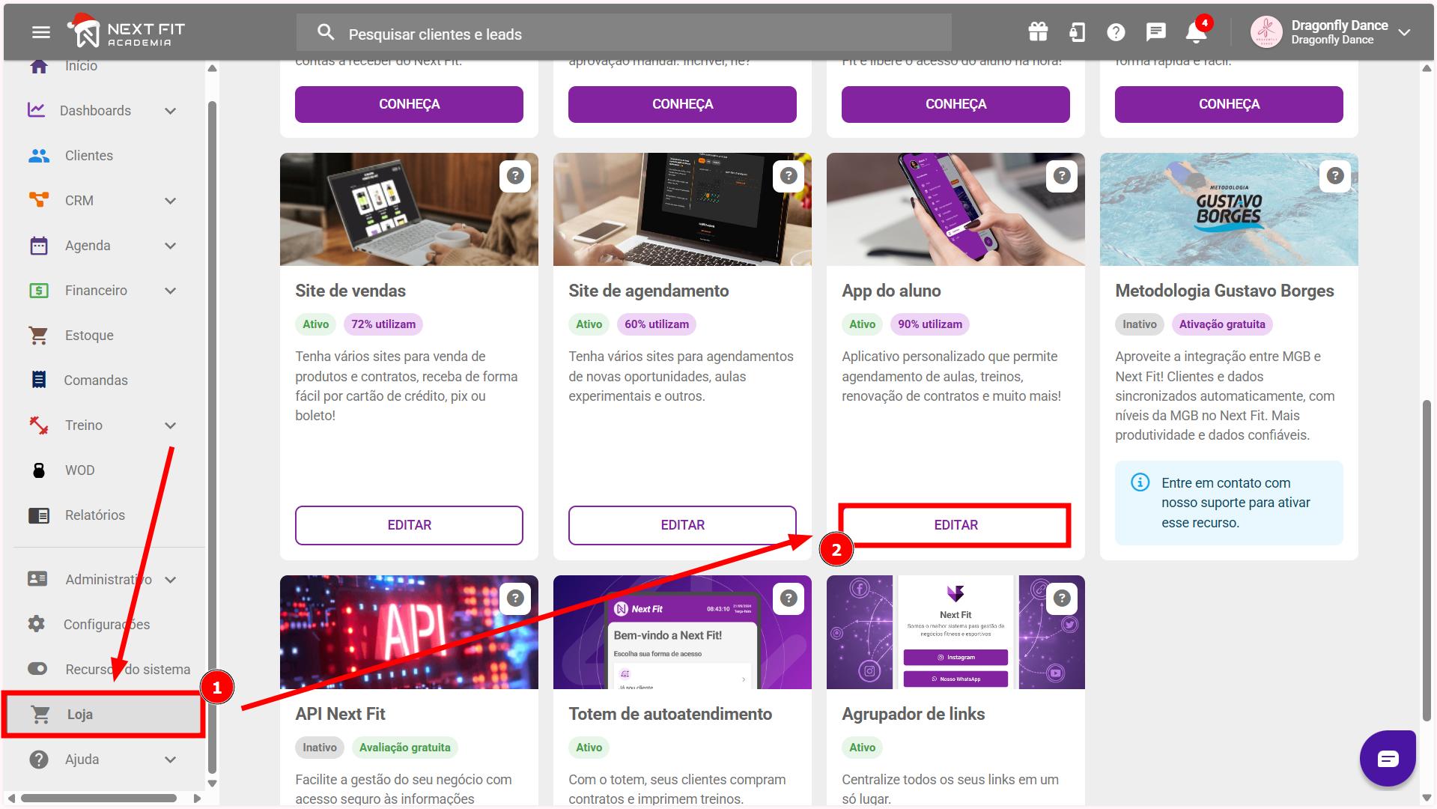This screenshot has width=1437, height=809.
Task: Click the Estoque cart icon
Action: pos(38,335)
